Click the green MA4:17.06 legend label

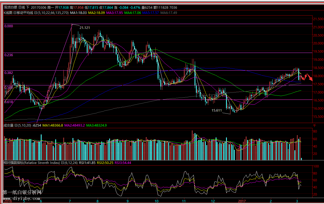pyautogui.click(x=133, y=13)
